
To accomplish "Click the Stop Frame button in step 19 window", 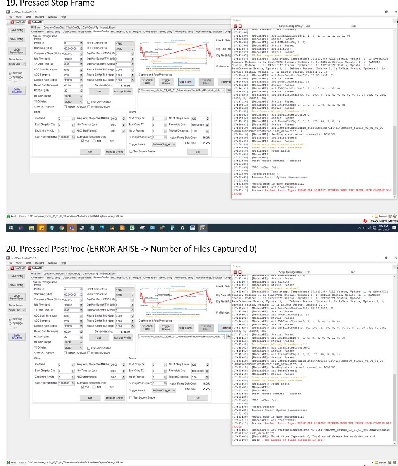I will click(186, 82).
